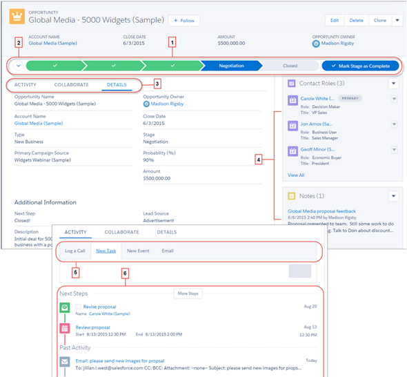Click the Edit button
407x377 pixels.
point(335,20)
